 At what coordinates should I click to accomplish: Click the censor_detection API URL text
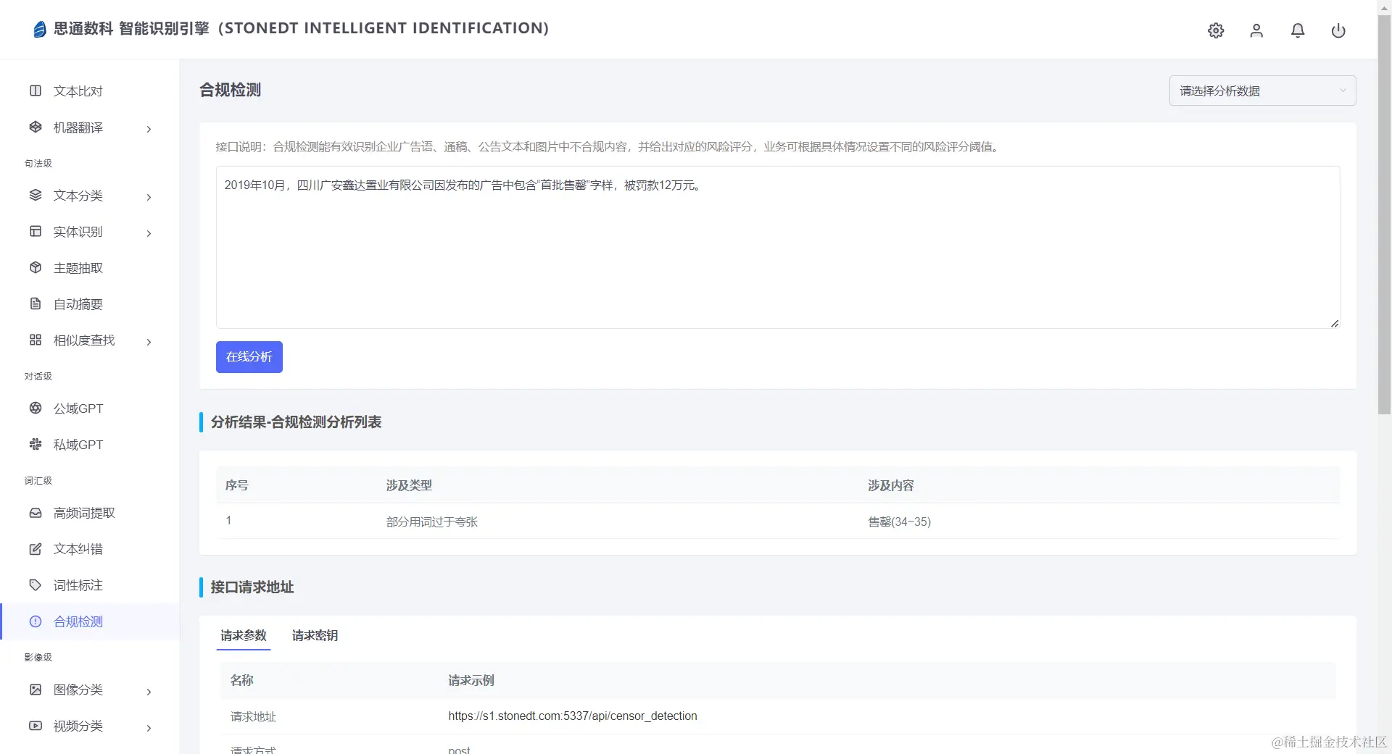[573, 716]
